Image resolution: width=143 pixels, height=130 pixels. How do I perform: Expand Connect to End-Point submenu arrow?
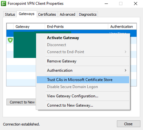coord(125,52)
